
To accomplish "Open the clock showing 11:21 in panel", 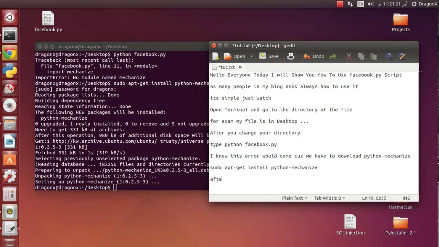I will [393, 4].
